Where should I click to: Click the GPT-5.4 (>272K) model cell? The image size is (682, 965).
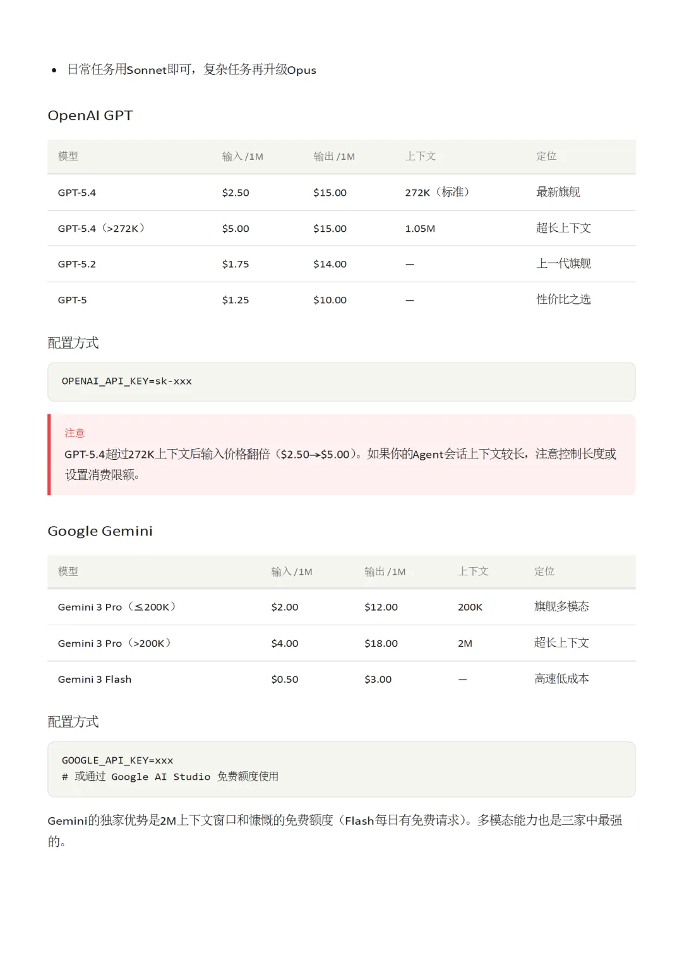coord(102,229)
